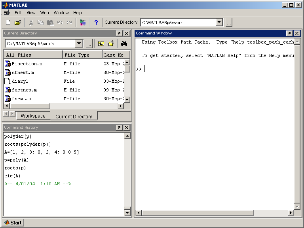Click Command Window vertical scroll down arrow
304x228 pixels.
pos(297,207)
